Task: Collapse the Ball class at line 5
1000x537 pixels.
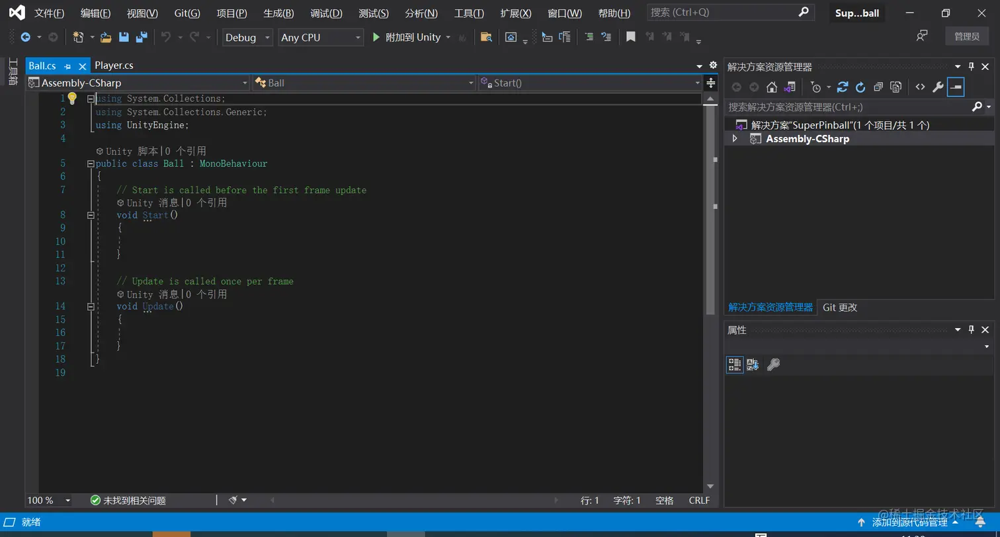Action: tap(91, 163)
